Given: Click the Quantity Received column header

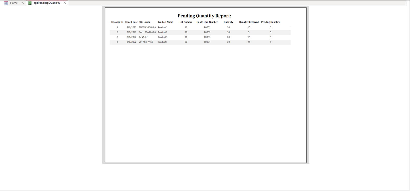Looking at the screenshot, I should click(249, 22).
